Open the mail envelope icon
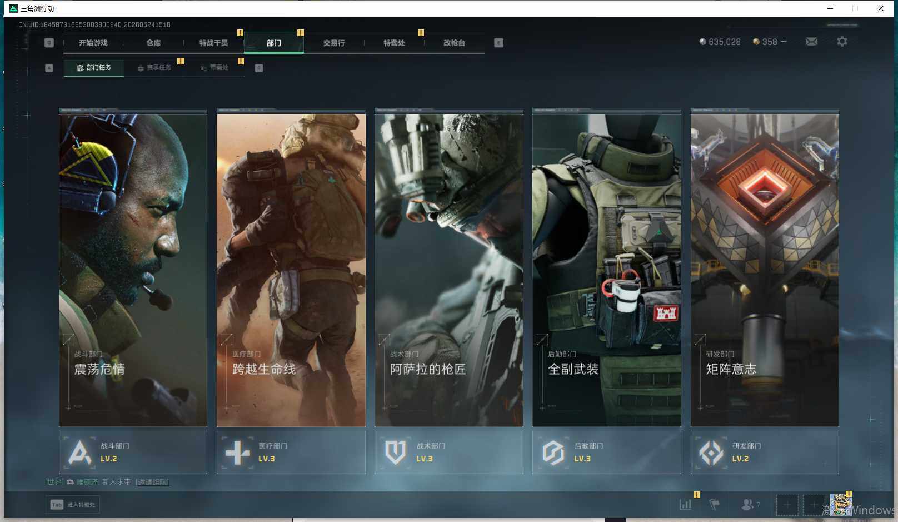This screenshot has height=522, width=898. 811,42
